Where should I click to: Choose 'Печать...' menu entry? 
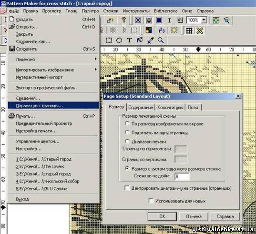[x=53, y=116]
